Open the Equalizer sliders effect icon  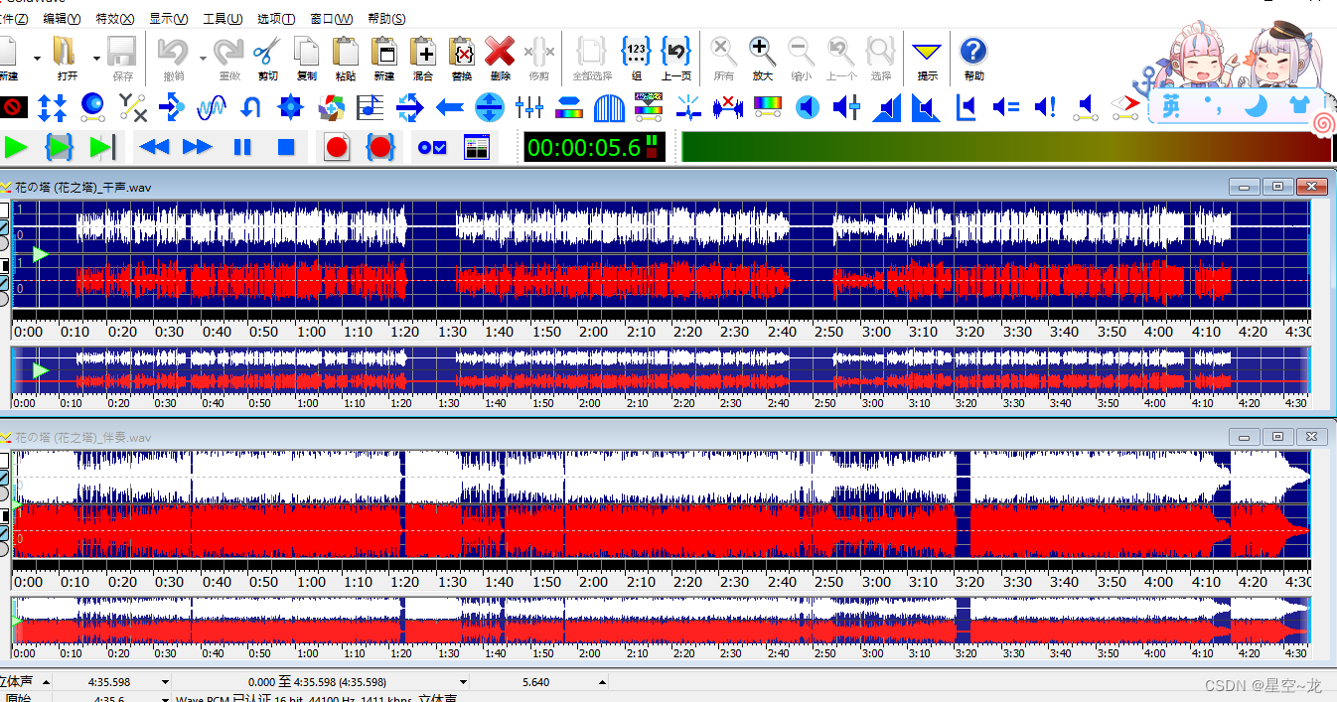coord(529,107)
